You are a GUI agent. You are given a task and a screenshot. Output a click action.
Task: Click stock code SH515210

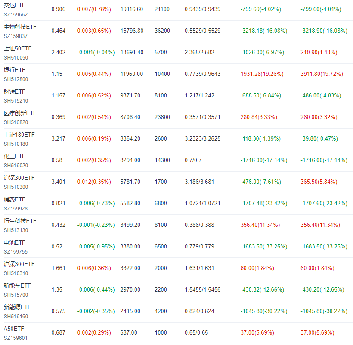click(16, 101)
